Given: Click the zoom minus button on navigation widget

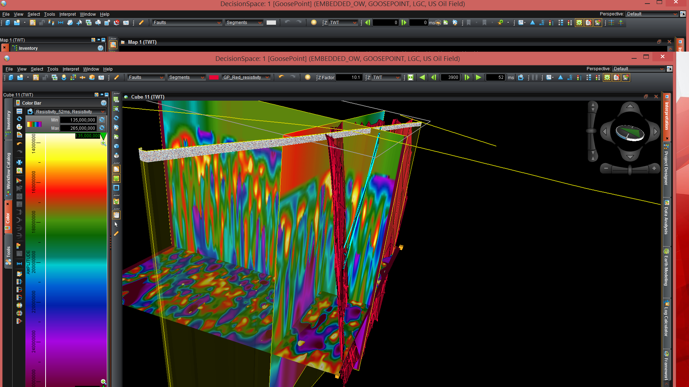Looking at the screenshot, I should click(x=606, y=168).
